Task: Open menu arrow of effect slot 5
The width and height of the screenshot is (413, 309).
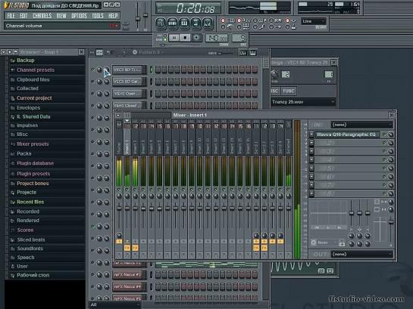Action: 311,168
